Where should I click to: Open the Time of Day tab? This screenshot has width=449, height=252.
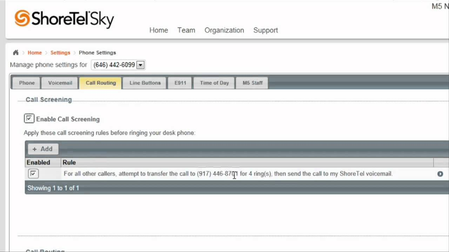214,83
